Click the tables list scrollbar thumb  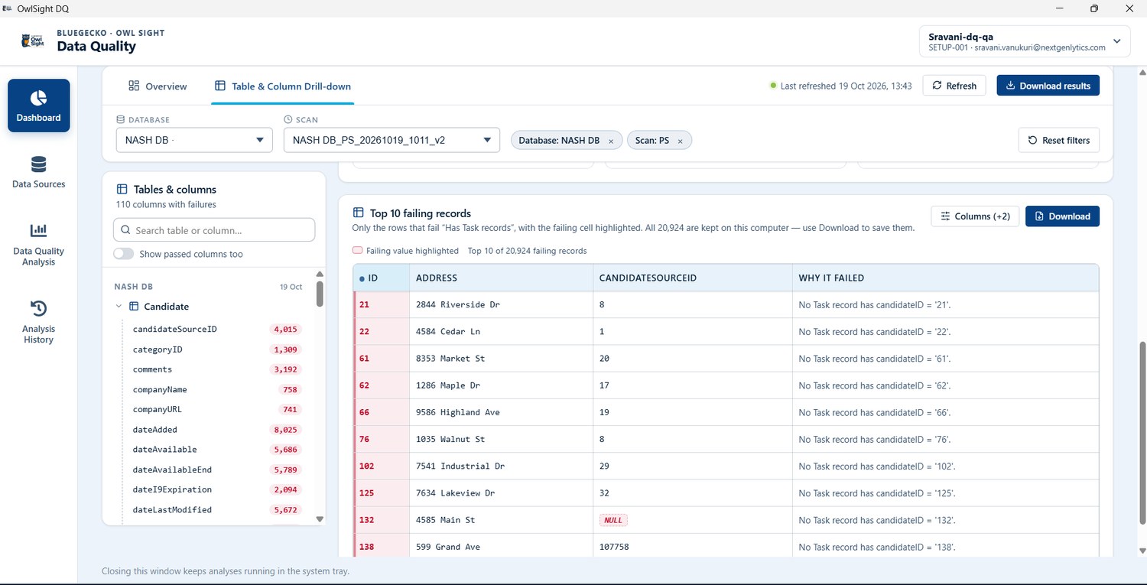pyautogui.click(x=320, y=294)
